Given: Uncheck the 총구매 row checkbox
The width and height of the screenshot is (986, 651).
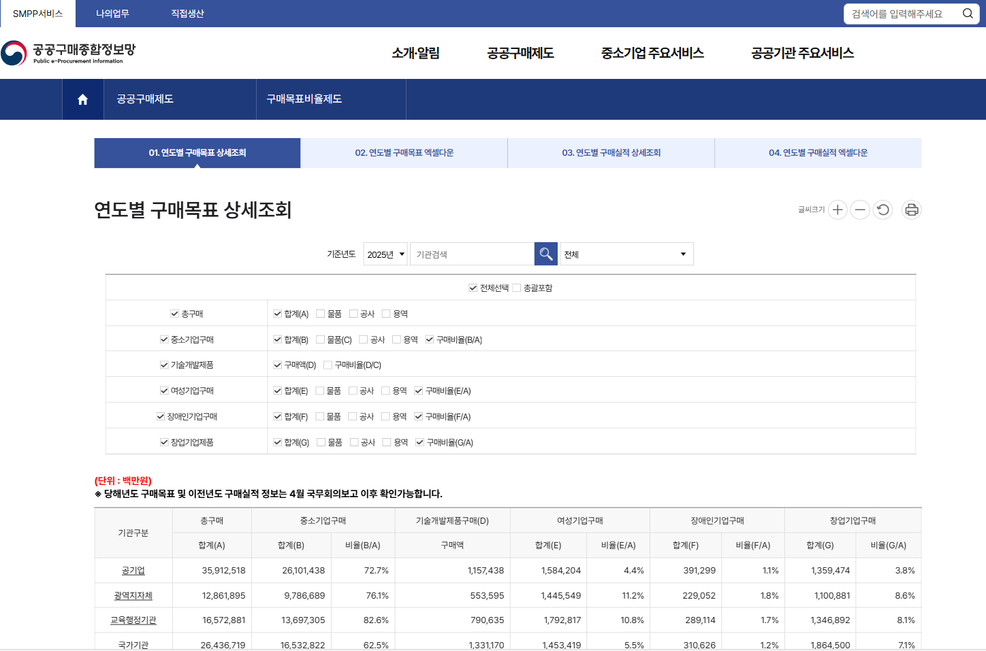Looking at the screenshot, I should coord(174,314).
